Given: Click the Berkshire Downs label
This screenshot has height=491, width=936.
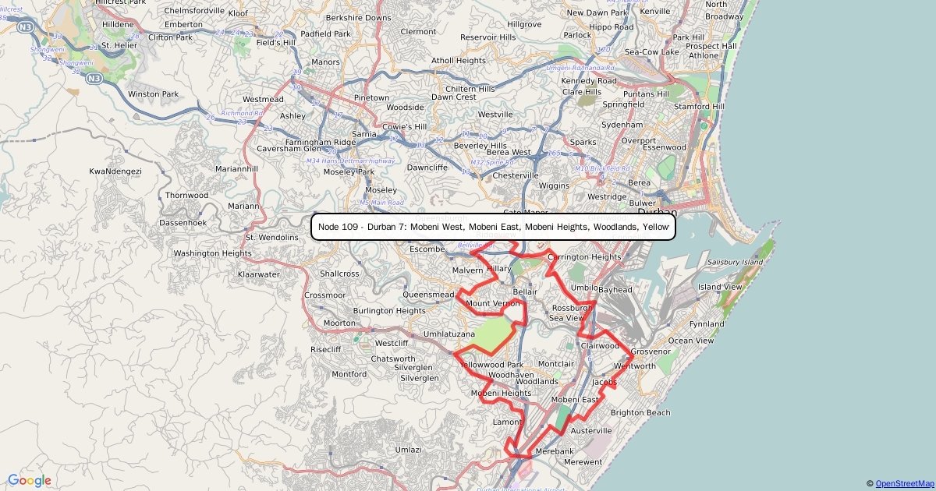Looking at the screenshot, I should [x=358, y=18].
